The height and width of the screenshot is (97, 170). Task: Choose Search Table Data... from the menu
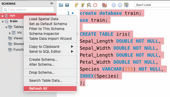point(50,80)
